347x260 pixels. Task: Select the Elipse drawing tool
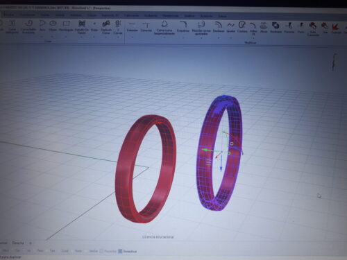tap(53, 26)
